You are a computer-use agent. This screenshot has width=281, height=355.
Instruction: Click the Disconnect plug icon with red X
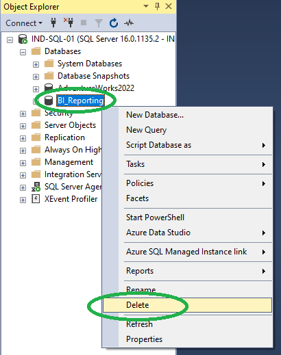[x=69, y=23]
